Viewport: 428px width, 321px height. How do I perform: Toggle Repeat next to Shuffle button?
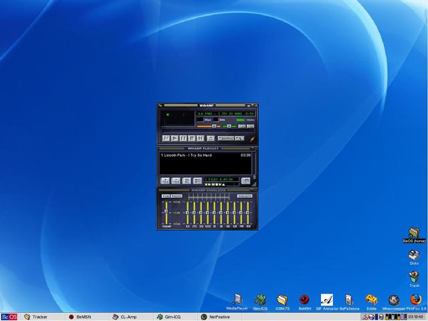pos(239,138)
